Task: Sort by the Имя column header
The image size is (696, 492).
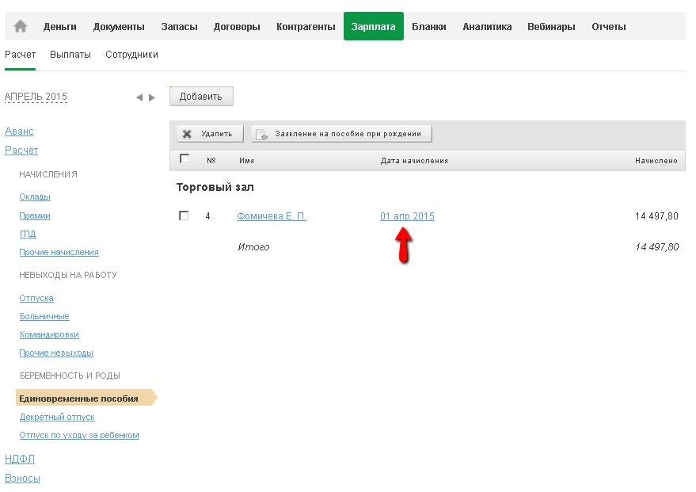Action: pos(246,160)
